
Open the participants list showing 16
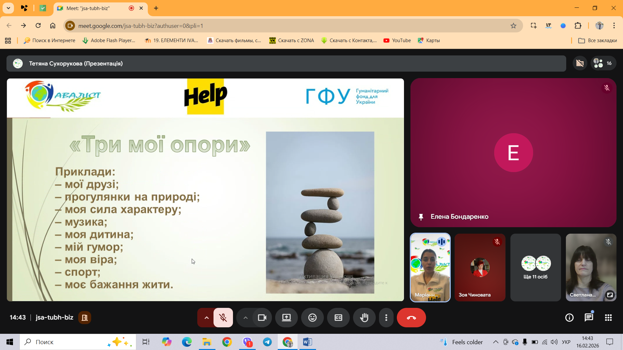[603, 63]
